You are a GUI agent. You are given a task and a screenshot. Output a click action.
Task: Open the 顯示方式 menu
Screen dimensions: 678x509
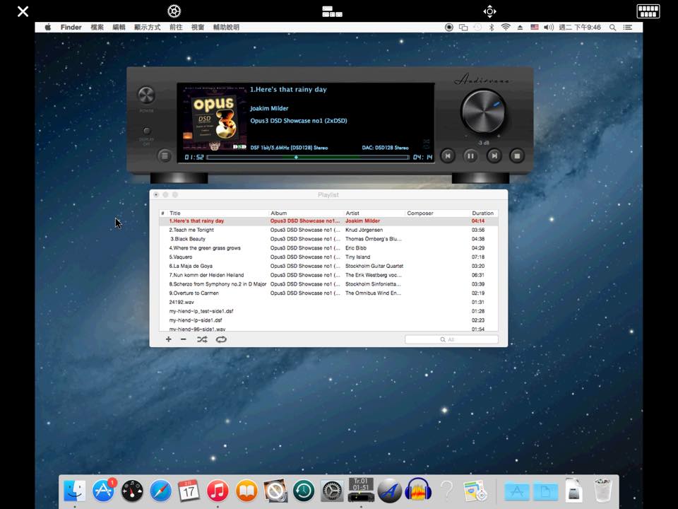click(x=147, y=28)
